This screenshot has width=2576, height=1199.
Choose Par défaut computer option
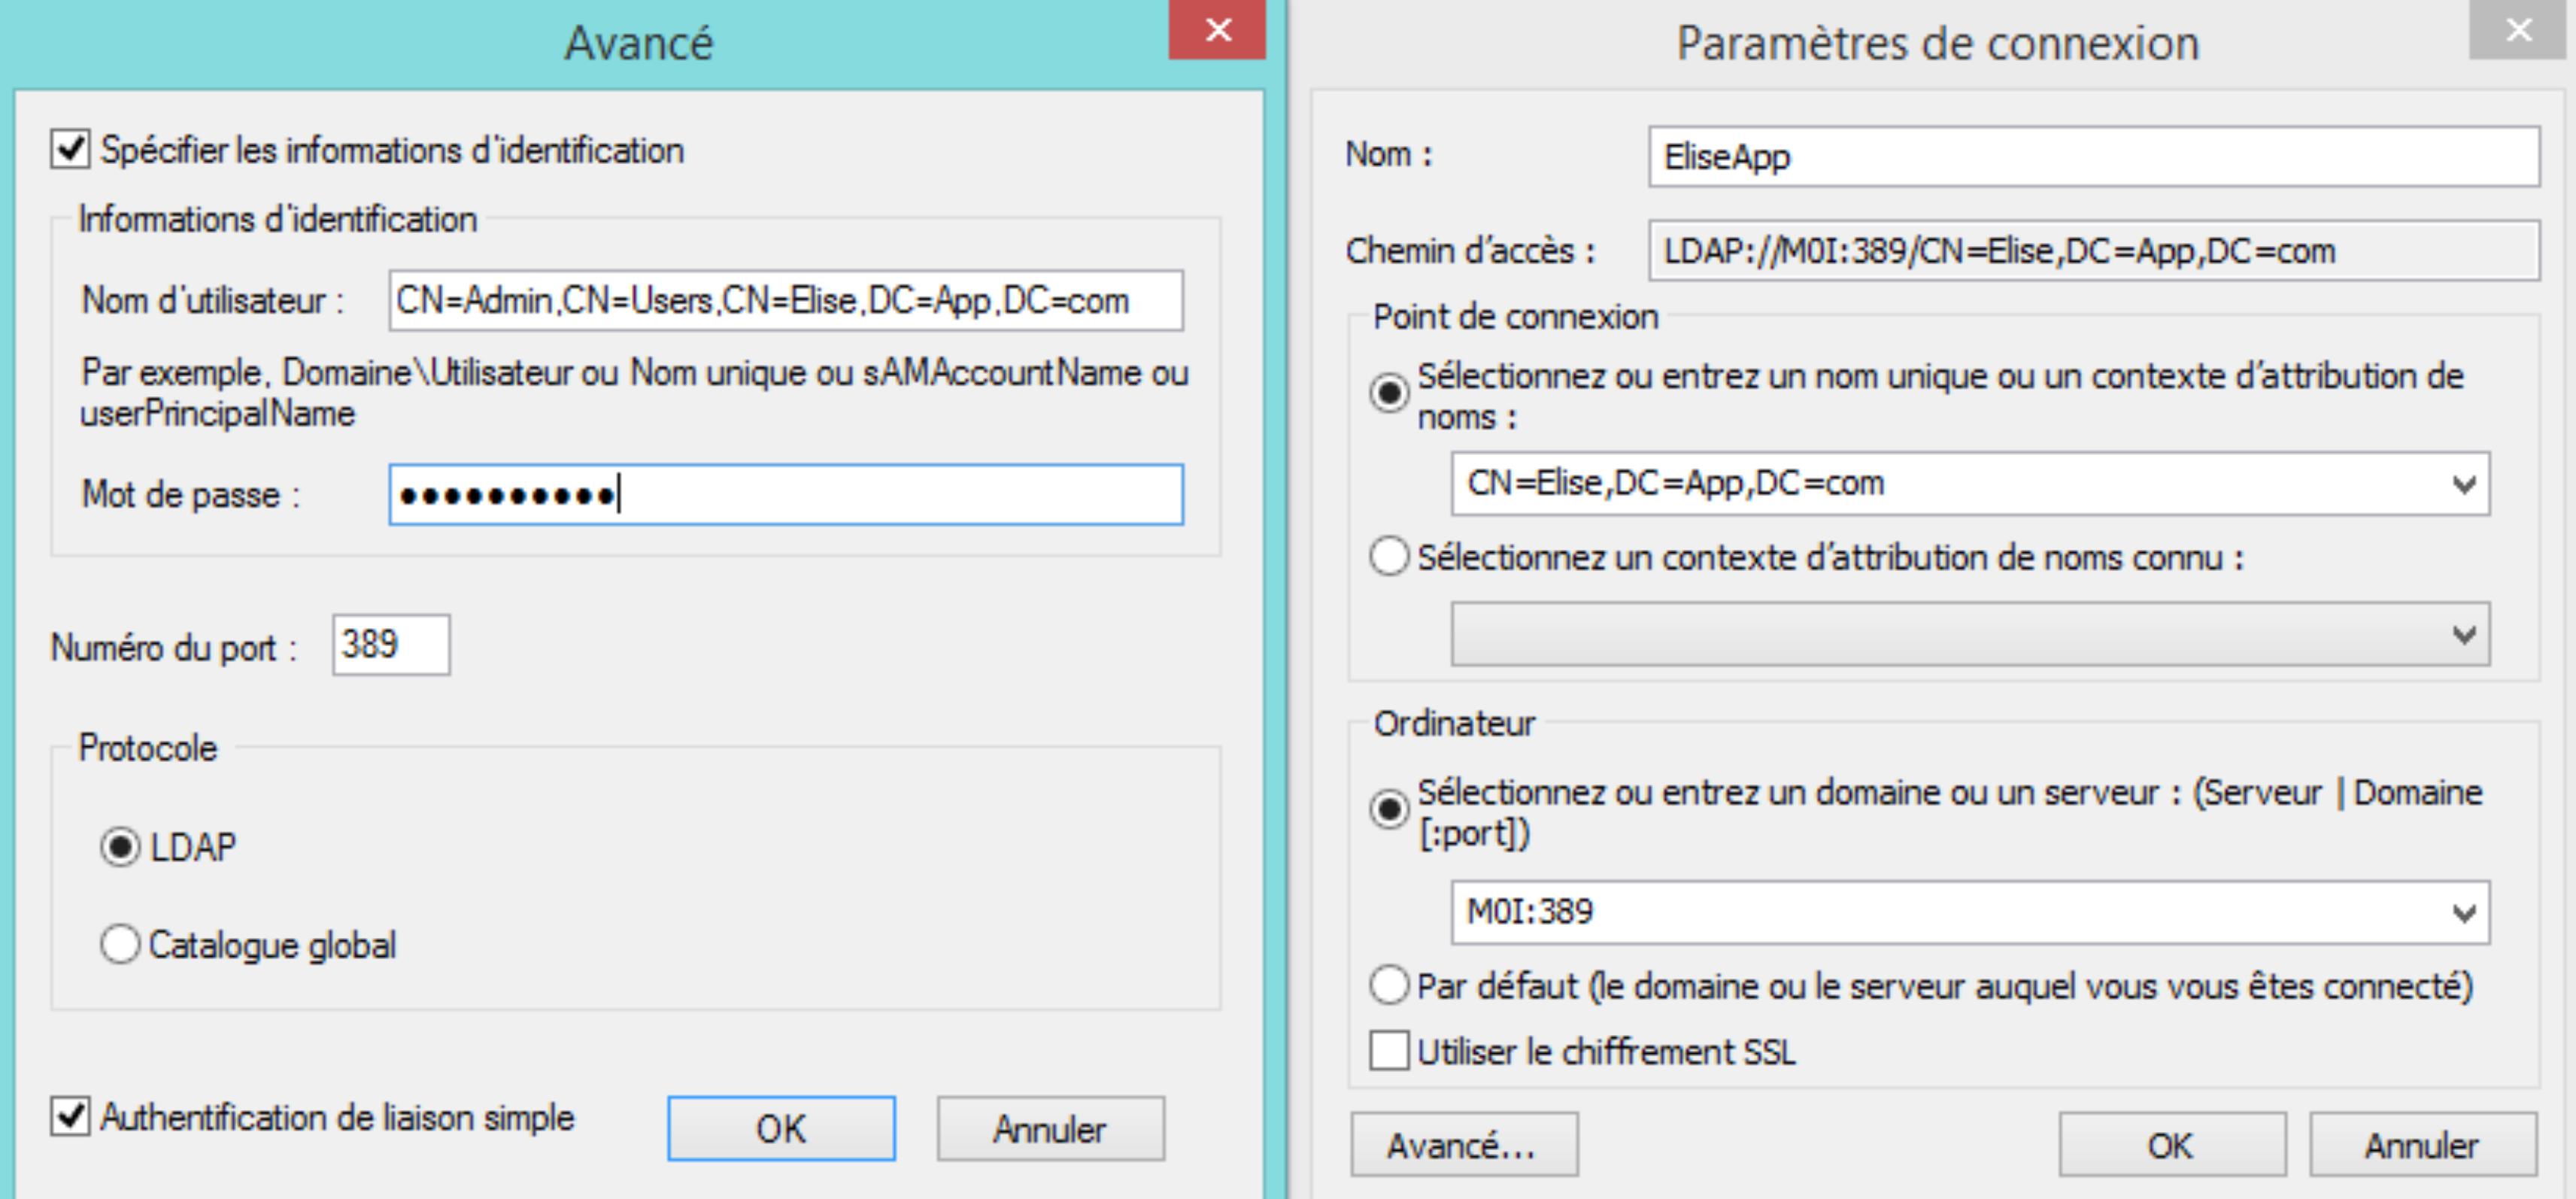click(1389, 985)
